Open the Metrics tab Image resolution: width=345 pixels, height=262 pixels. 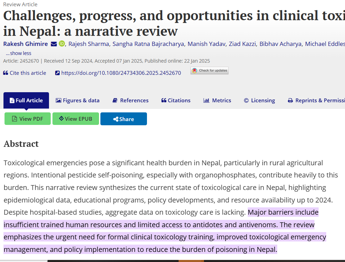pyautogui.click(x=217, y=101)
